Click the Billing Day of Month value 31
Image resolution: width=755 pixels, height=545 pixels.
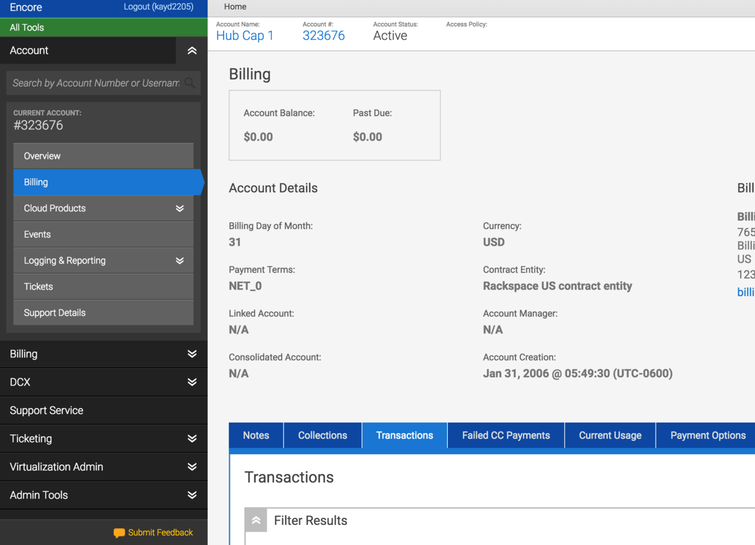tap(235, 242)
